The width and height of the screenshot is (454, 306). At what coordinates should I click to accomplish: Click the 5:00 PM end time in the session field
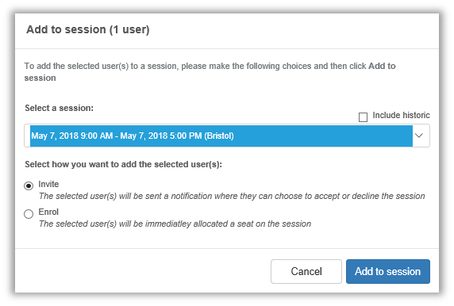coord(186,136)
